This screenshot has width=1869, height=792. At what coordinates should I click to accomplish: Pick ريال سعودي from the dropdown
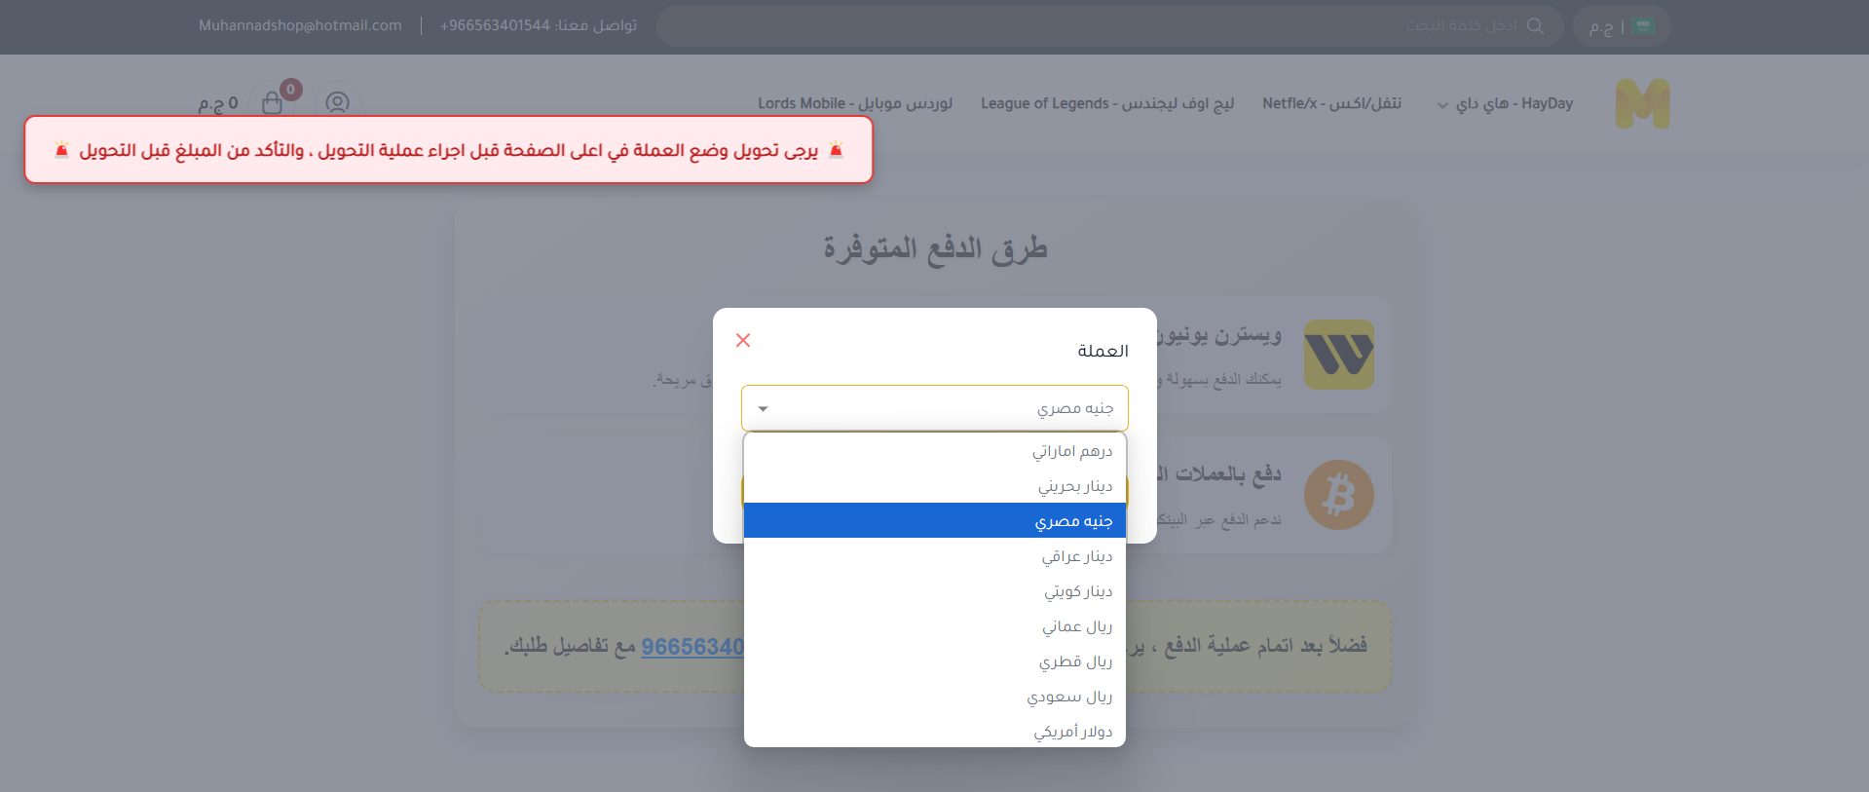point(1068,697)
